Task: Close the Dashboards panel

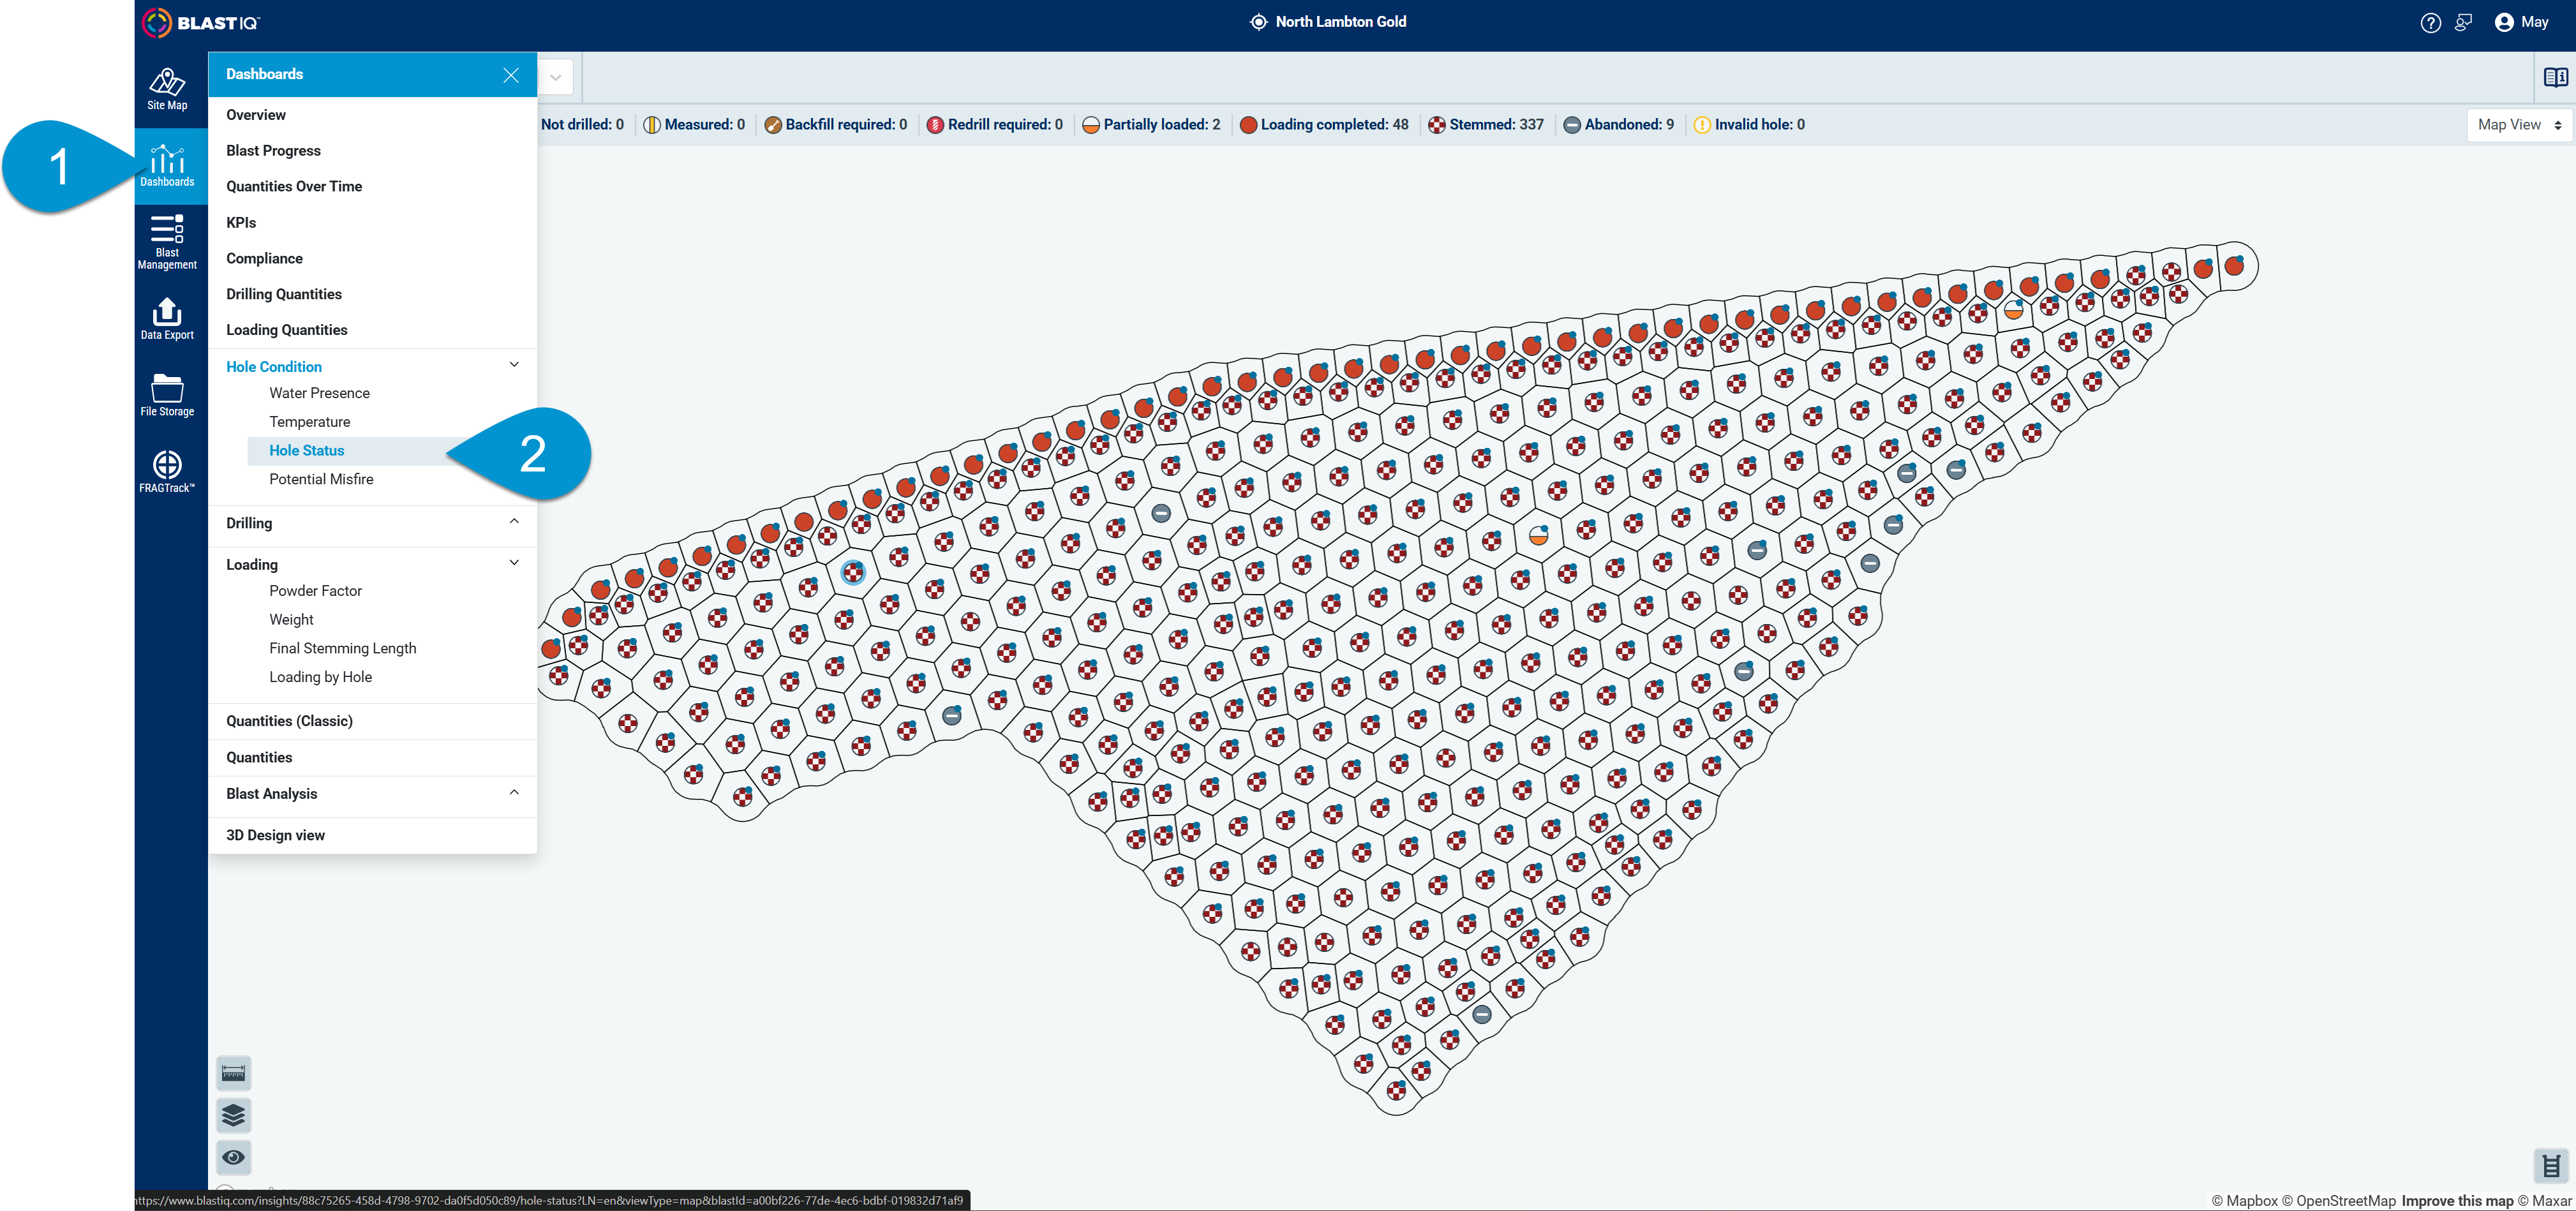Action: (x=511, y=75)
